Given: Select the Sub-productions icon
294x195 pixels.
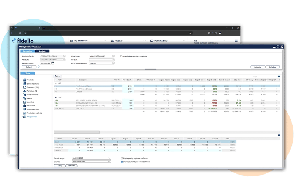Looking at the screenshot, I should pyautogui.click(x=25, y=109).
